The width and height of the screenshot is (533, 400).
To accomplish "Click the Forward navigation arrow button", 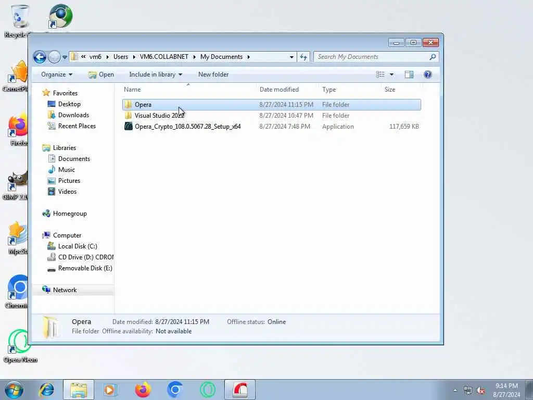I will coord(54,57).
